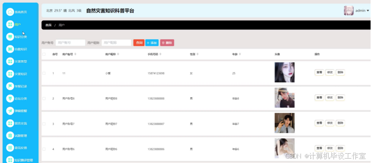Click the title 自然灾害知识科普平台
The image size is (371, 163).
point(110,11)
